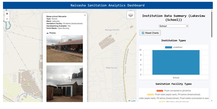Click the Reset Charts button icon

point(143,33)
